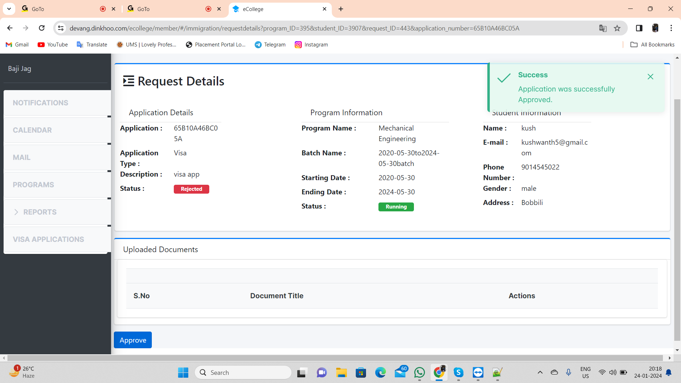Toggle the Running program status
This screenshot has height=383, width=681.
click(396, 207)
